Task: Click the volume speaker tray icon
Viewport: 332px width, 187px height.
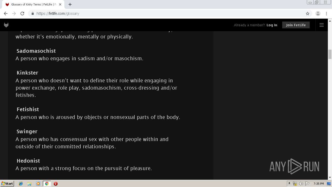Action: [301, 184]
